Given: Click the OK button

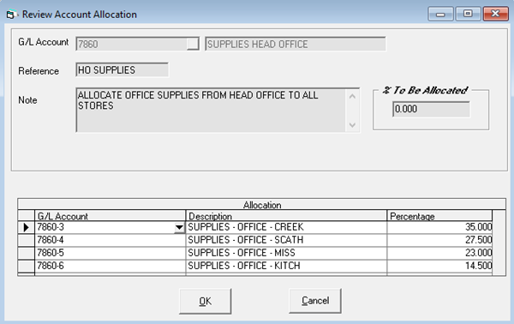Looking at the screenshot, I should (206, 301).
